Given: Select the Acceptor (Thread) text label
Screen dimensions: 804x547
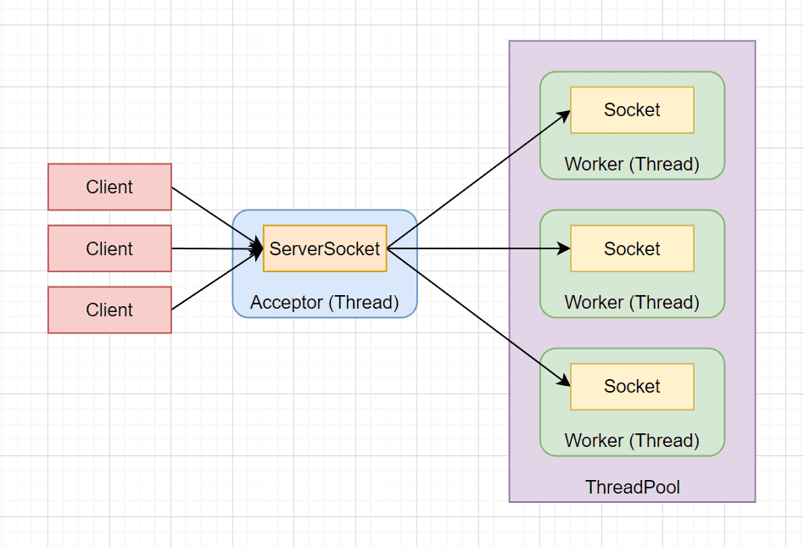Looking at the screenshot, I should [x=324, y=302].
